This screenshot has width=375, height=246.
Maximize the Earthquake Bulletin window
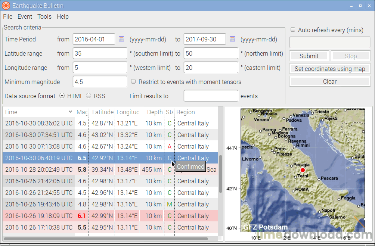click(x=360, y=6)
